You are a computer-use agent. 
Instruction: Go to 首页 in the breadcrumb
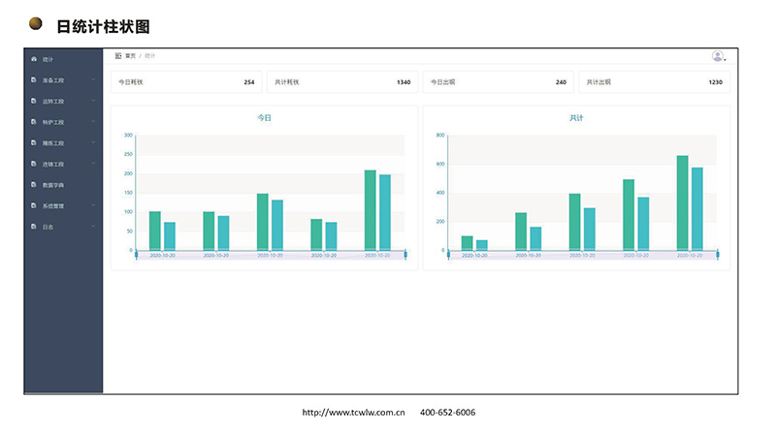click(x=130, y=56)
